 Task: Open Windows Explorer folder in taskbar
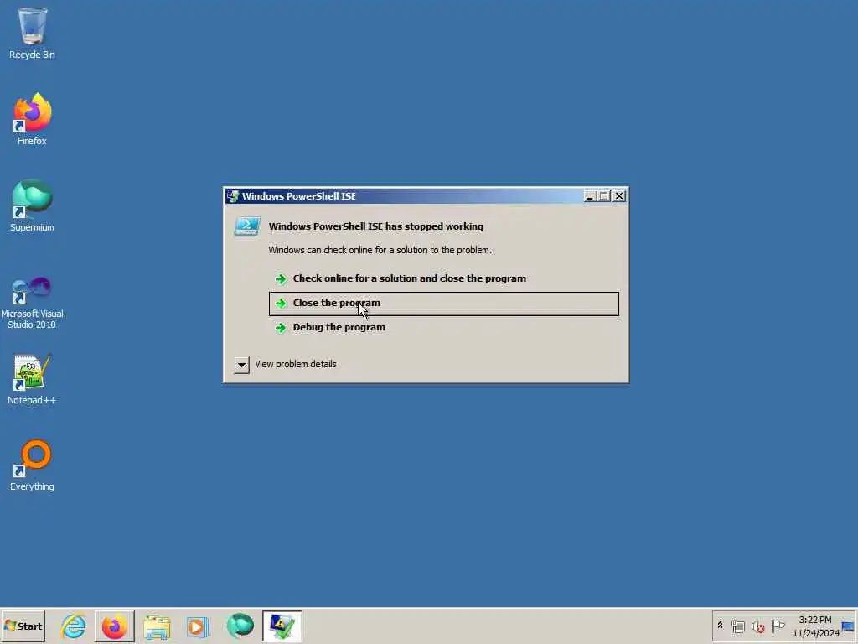pyautogui.click(x=157, y=626)
